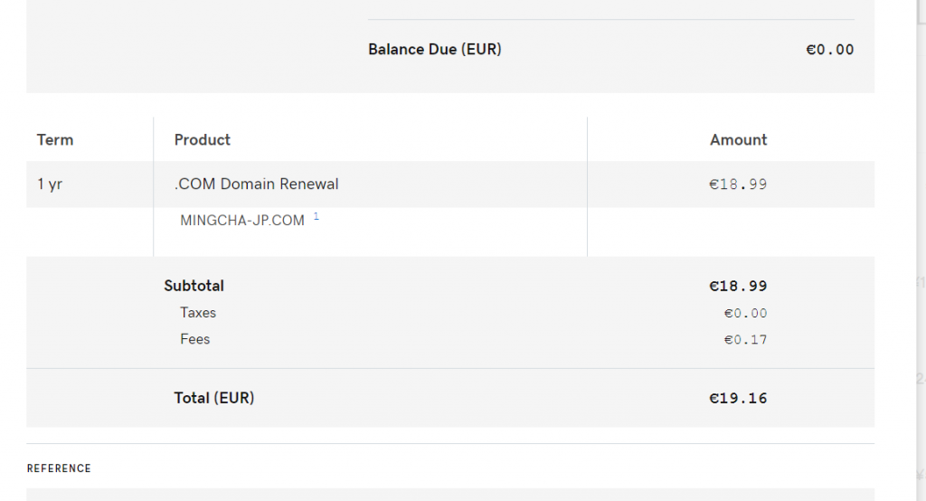Click the Total (EUR) label

pos(213,398)
